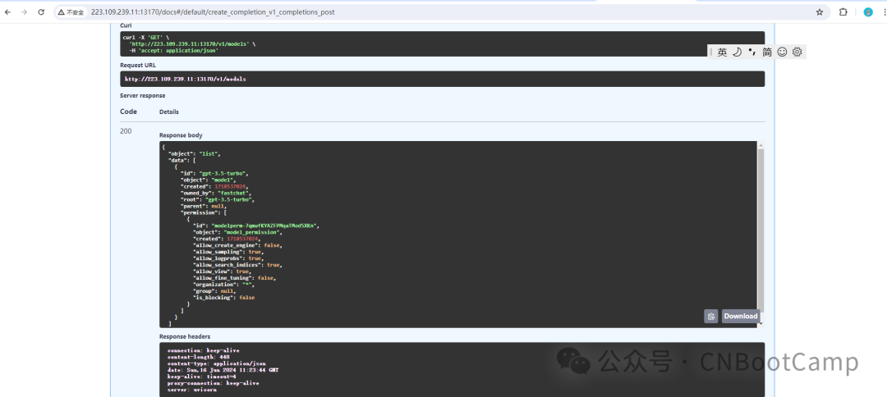
Task: Open the IME emoji smiley panel
Action: tap(782, 52)
